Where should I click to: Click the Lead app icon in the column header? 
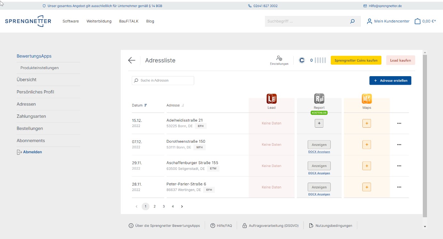[x=272, y=99]
